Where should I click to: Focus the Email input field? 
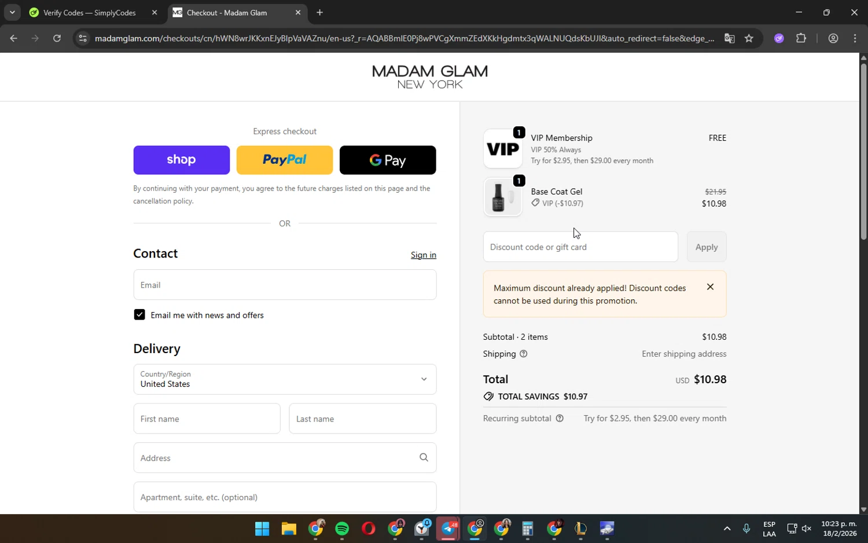pos(285,284)
